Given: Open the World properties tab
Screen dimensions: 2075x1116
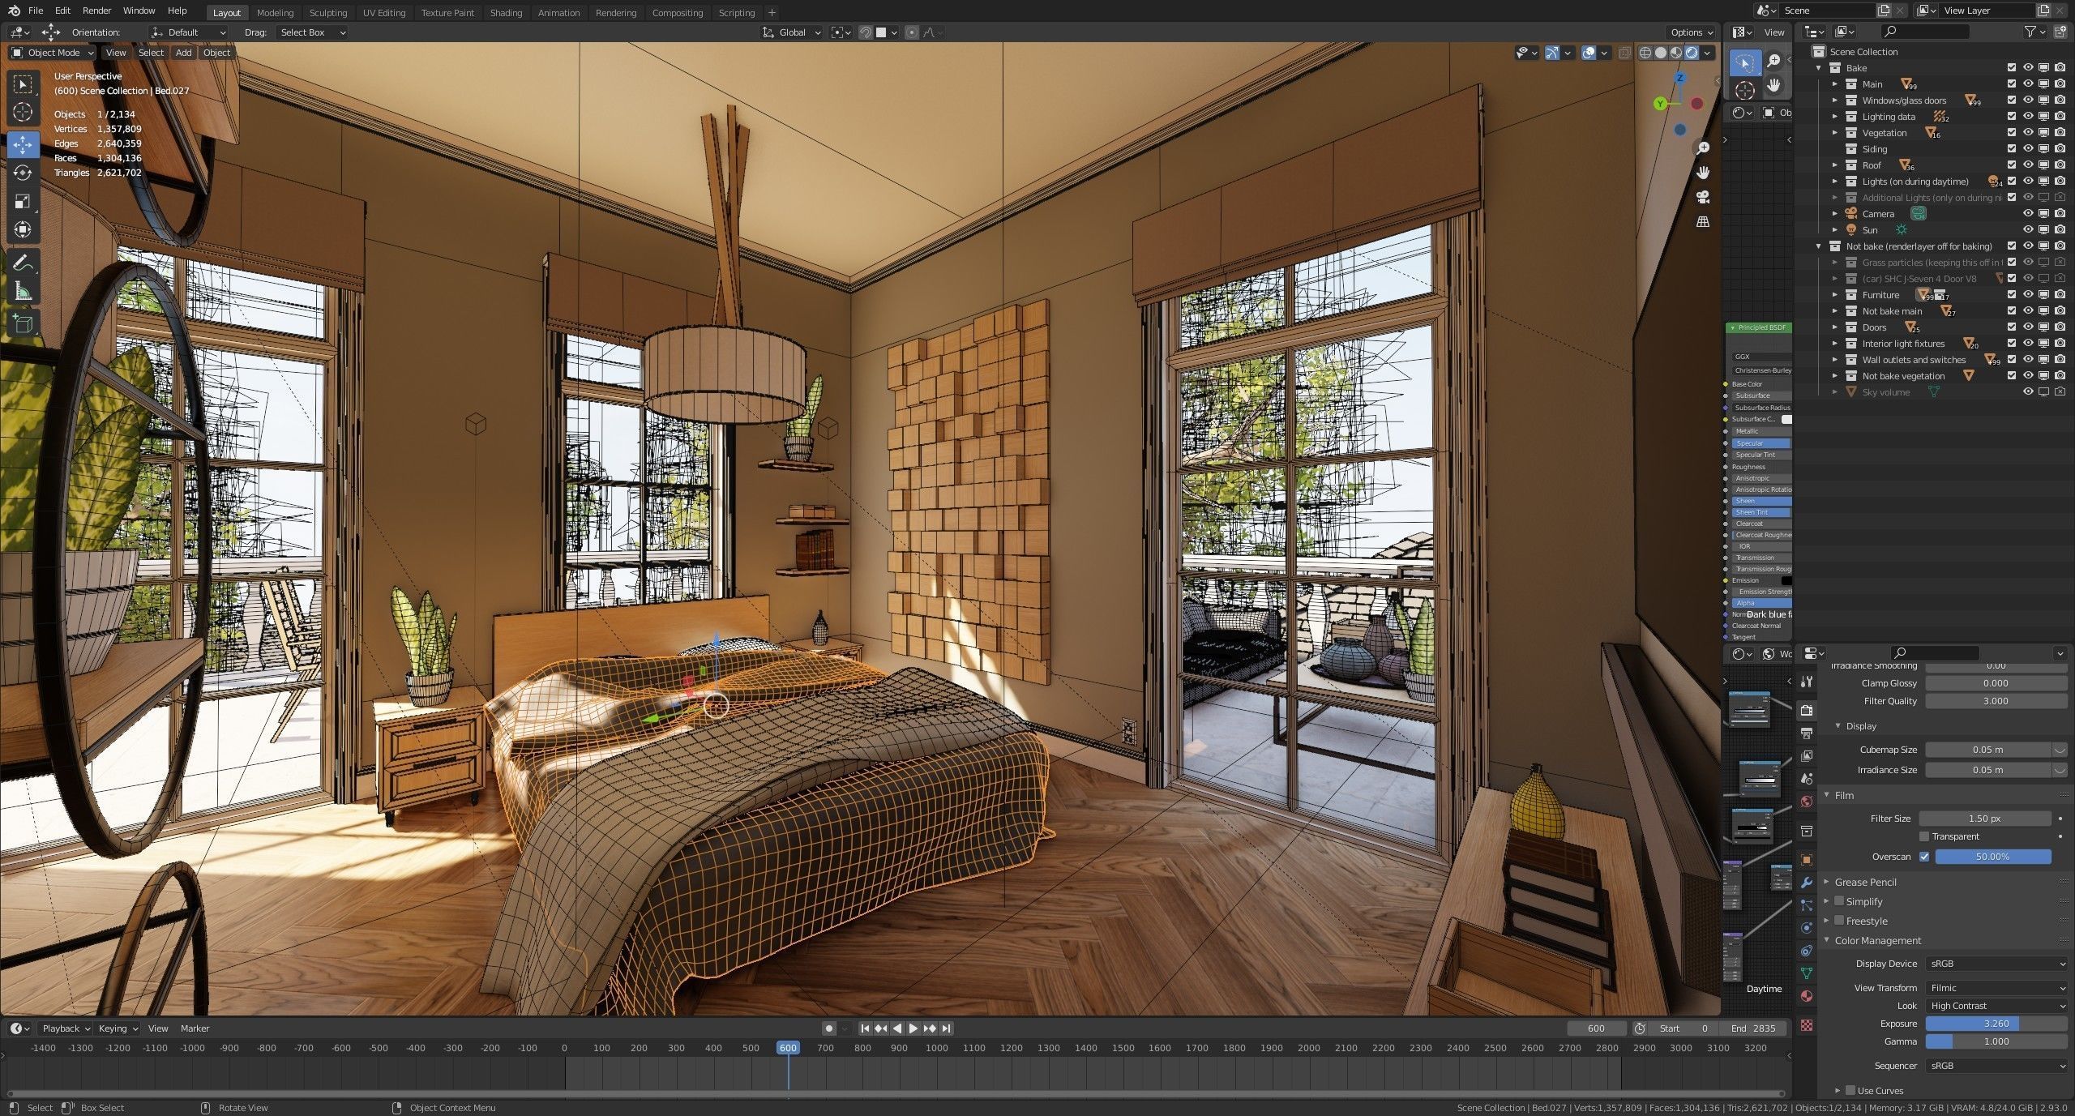Looking at the screenshot, I should (1807, 801).
